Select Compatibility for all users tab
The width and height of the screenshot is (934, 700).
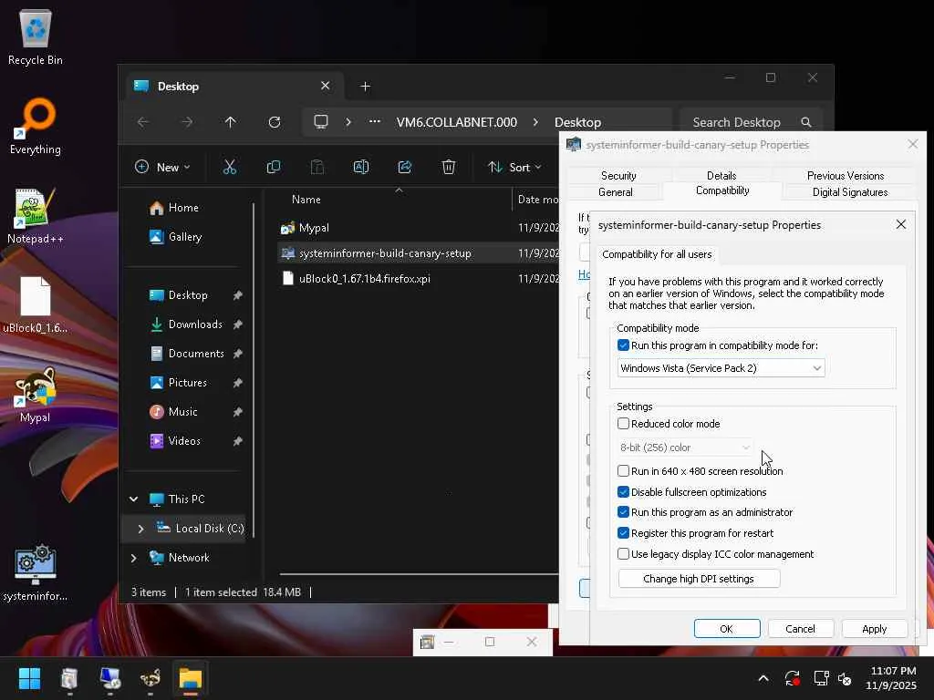[x=657, y=255]
